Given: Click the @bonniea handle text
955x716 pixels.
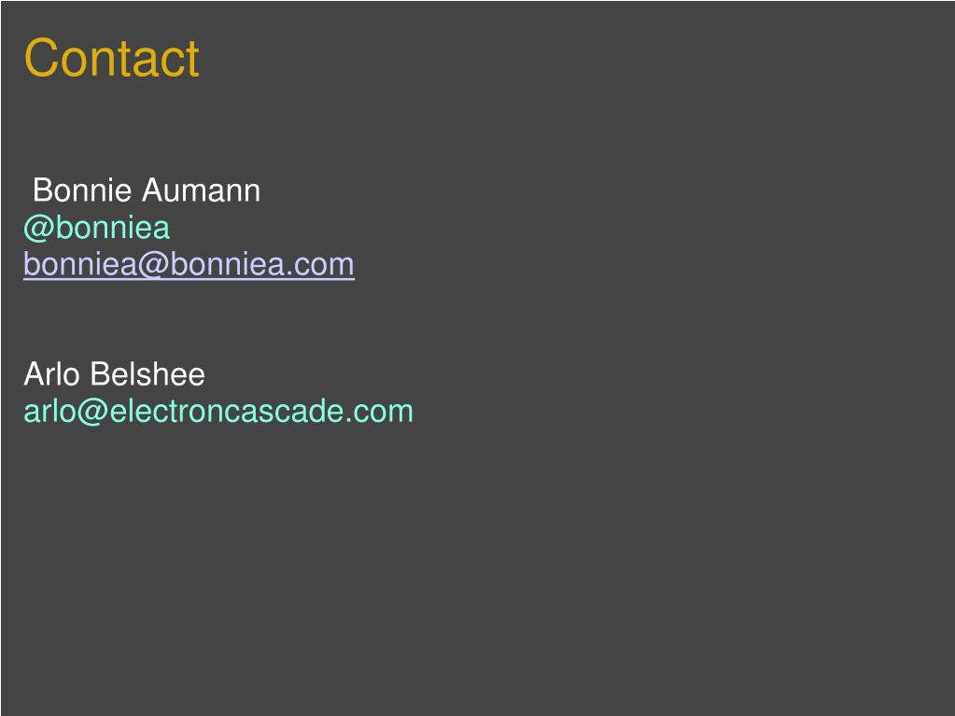Looking at the screenshot, I should coord(97,228).
